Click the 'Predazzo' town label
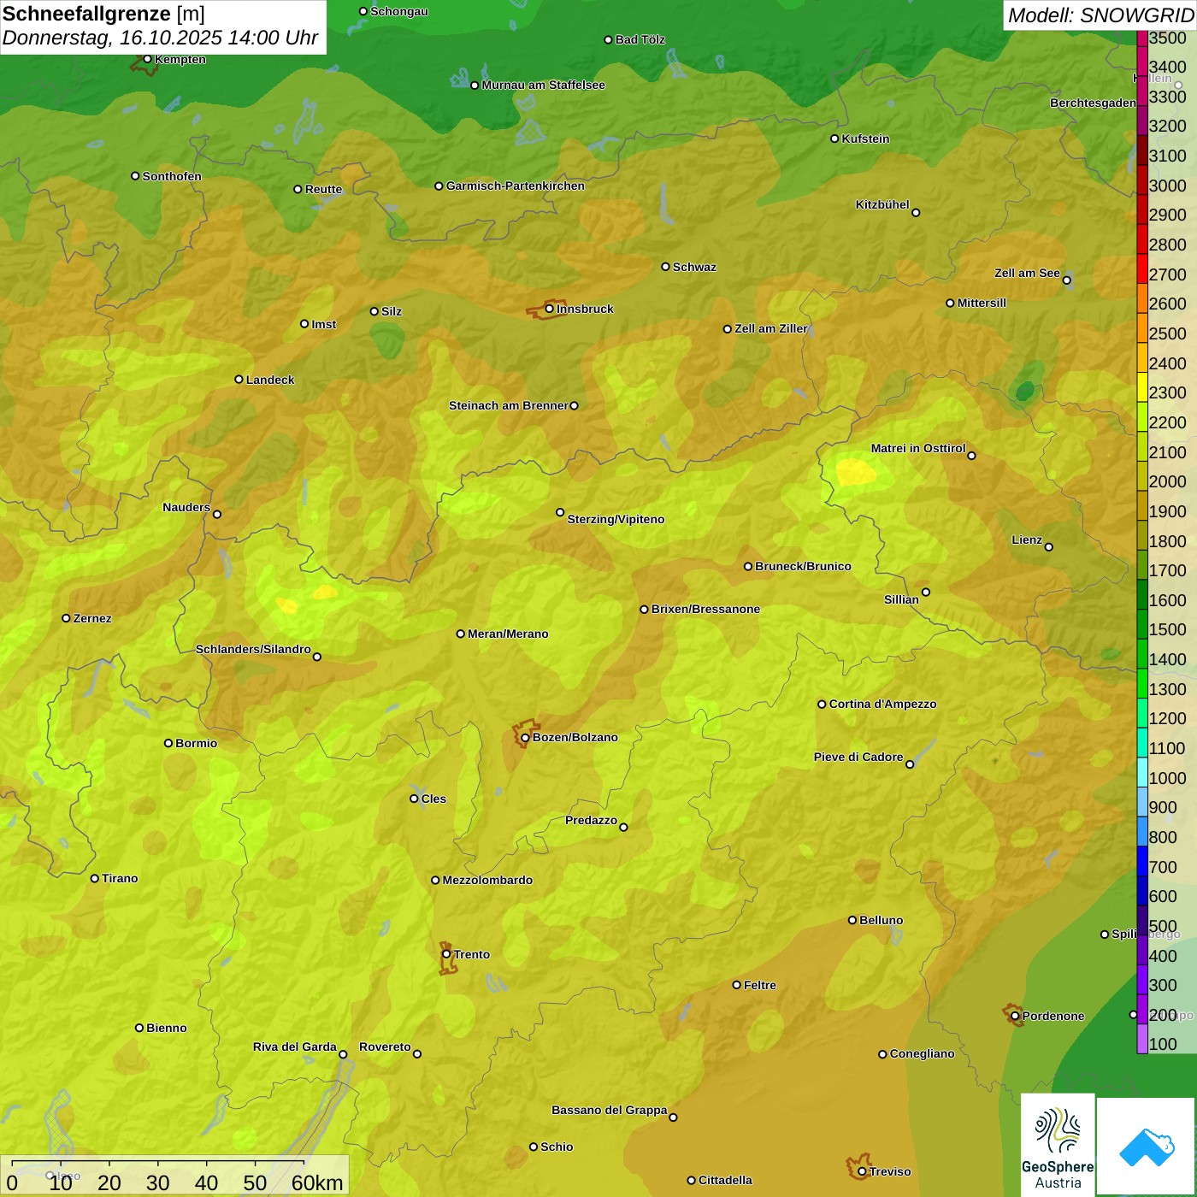The height and width of the screenshot is (1197, 1197). [x=591, y=820]
